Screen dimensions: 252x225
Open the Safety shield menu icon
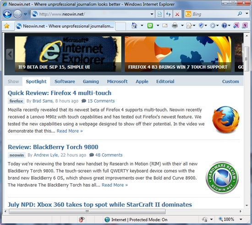[203, 26]
